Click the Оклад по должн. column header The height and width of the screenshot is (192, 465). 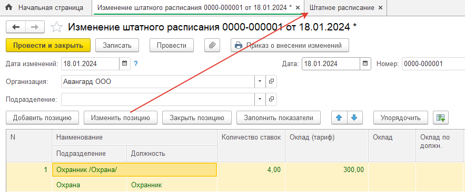tap(440, 145)
